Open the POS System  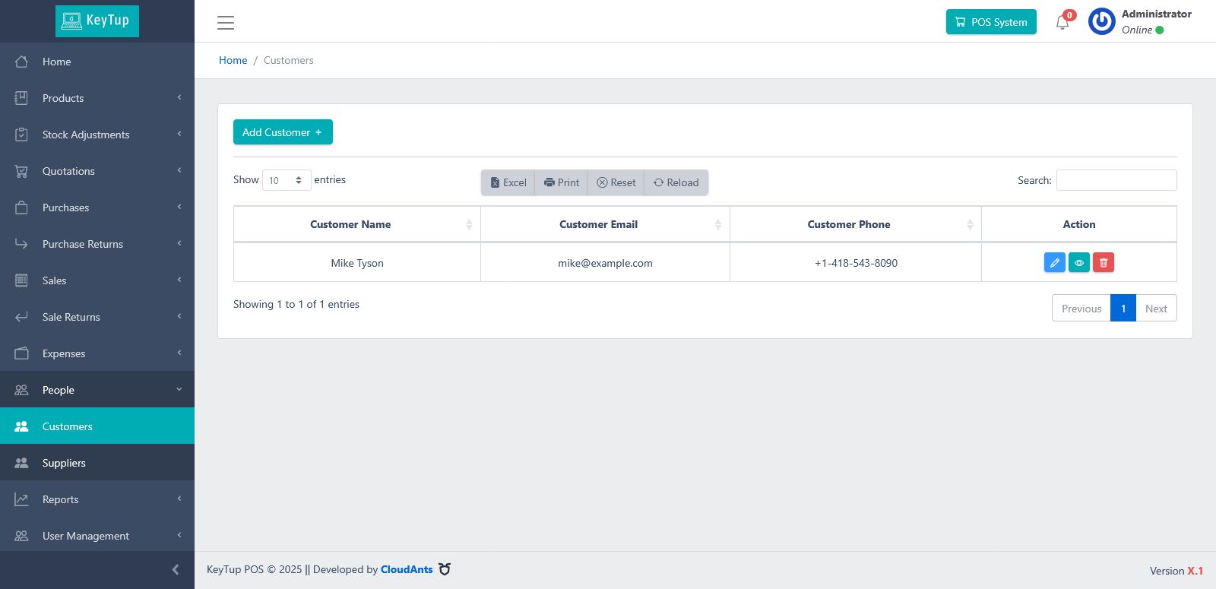tap(991, 22)
